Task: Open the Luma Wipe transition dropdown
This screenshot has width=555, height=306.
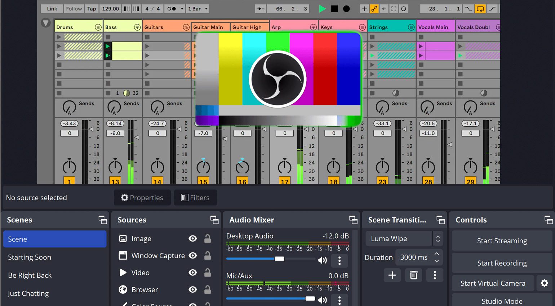Action: click(404, 239)
